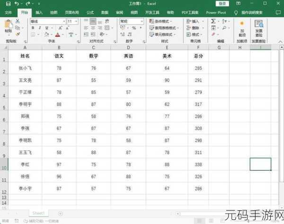Click the Decrease Decimal icon
The width and height of the screenshot is (284, 224).
(130, 34)
